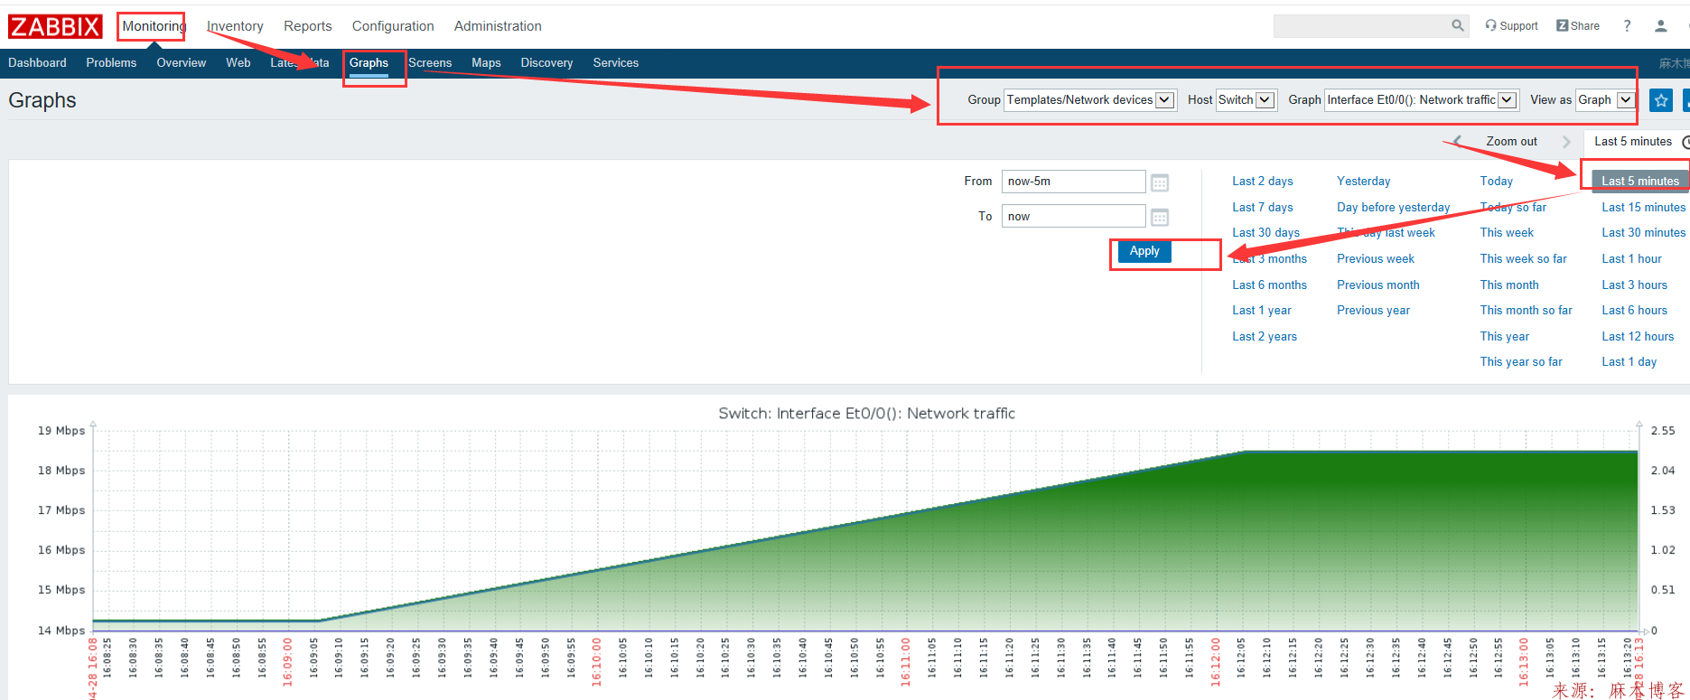The height and width of the screenshot is (700, 1690).
Task: Select Day before yesterday range
Action: coord(1393,208)
